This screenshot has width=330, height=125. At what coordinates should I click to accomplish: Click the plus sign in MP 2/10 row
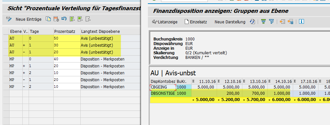pyautogui.click(x=24, y=73)
